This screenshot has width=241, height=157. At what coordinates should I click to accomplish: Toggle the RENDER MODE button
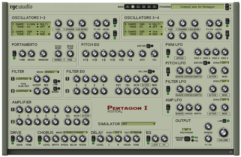(187, 139)
